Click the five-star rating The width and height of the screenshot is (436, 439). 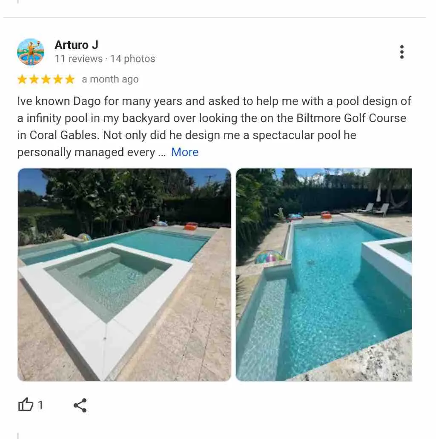[46, 80]
